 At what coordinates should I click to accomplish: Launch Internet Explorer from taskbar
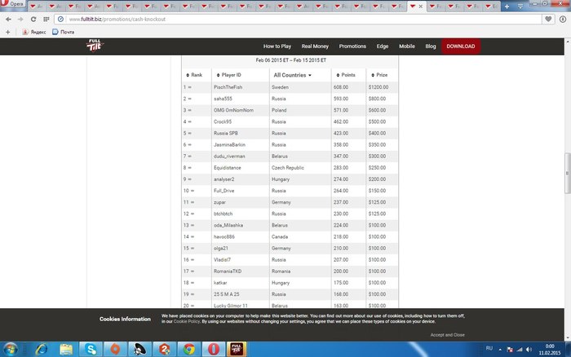click(41, 350)
